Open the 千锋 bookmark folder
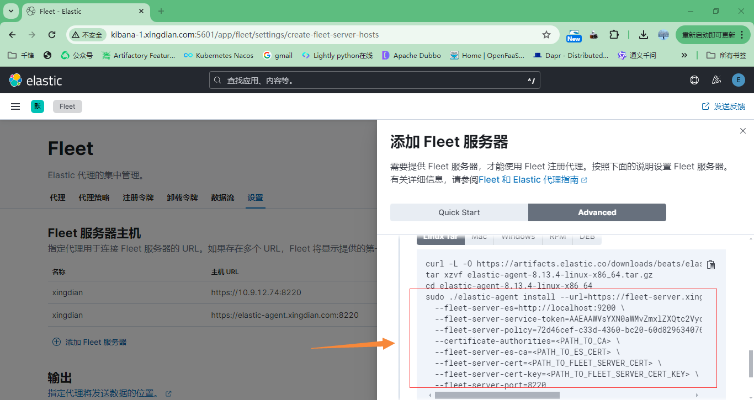 pos(21,55)
